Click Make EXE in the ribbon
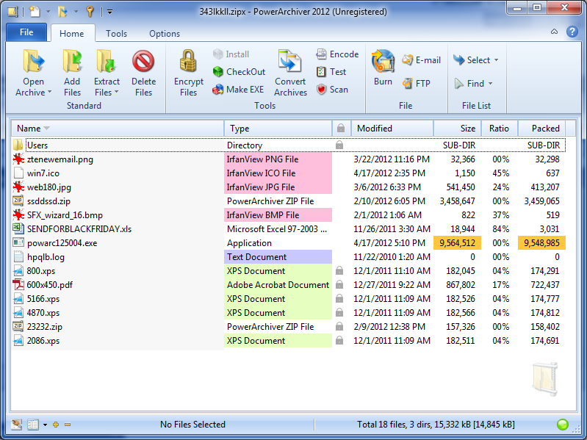This screenshot has height=440, width=587. click(238, 90)
